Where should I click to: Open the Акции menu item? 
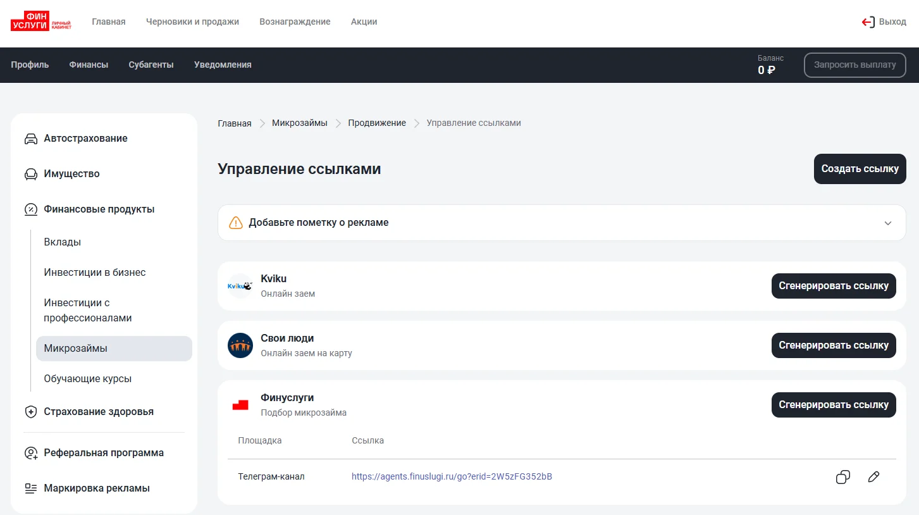[x=364, y=22]
